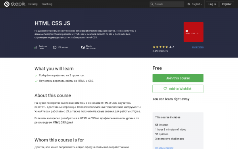
Task: Click the checkmark beside Соберёте портфолио
Action: (x=36, y=75)
